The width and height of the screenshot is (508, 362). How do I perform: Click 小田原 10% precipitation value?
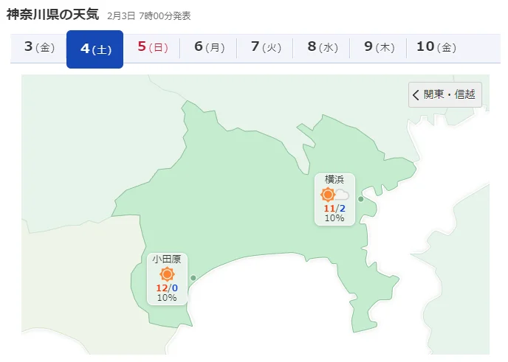click(x=167, y=298)
